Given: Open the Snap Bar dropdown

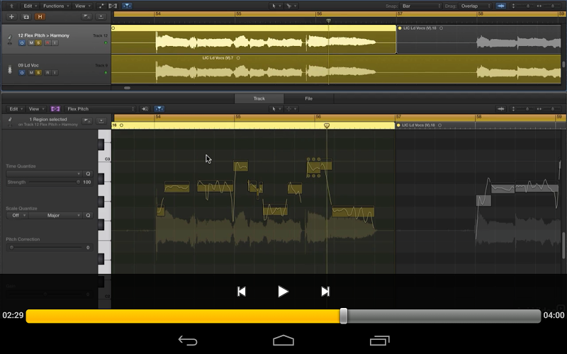Looking at the screenshot, I should click(x=421, y=6).
